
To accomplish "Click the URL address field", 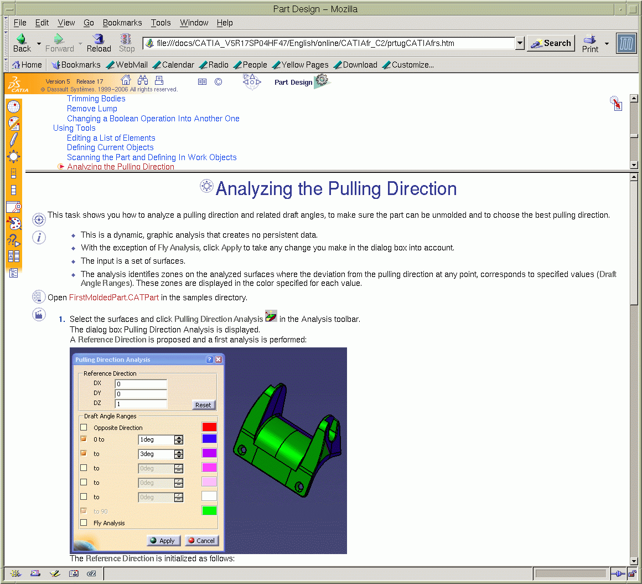I will tap(329, 43).
